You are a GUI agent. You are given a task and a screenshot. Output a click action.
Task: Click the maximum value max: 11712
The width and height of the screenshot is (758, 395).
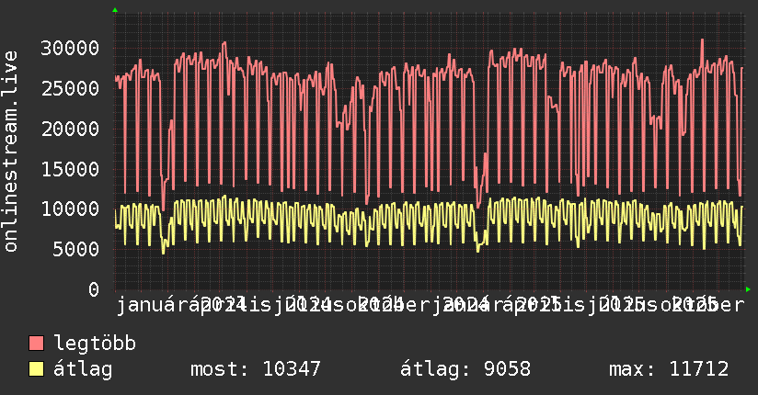(x=669, y=369)
